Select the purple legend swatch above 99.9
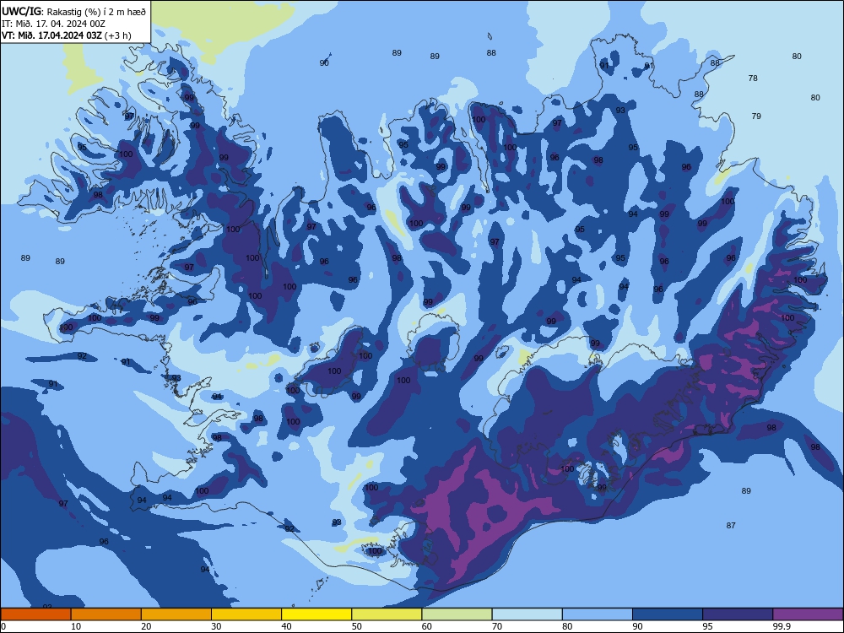Viewport: 844px width, 633px height. point(808,614)
